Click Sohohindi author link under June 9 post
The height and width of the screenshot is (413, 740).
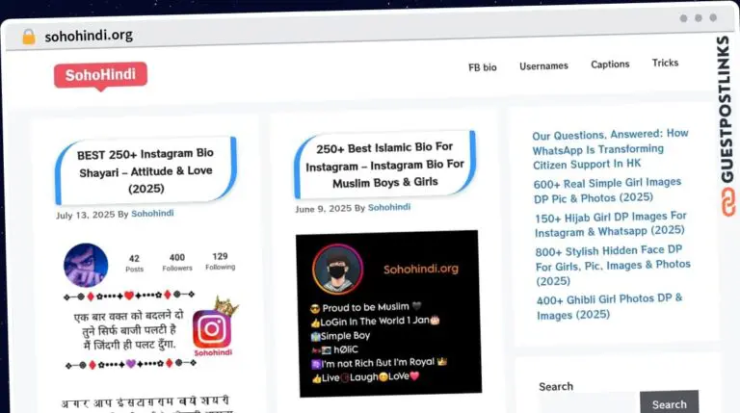pyautogui.click(x=388, y=207)
